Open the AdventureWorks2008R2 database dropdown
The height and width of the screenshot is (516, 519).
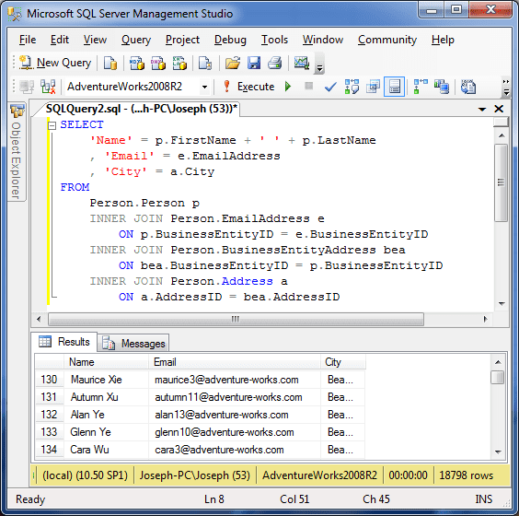[204, 87]
